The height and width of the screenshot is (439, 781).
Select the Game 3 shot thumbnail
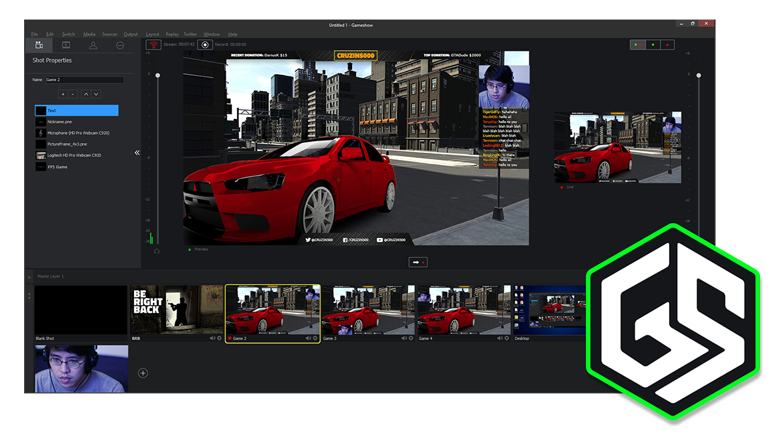click(x=368, y=310)
